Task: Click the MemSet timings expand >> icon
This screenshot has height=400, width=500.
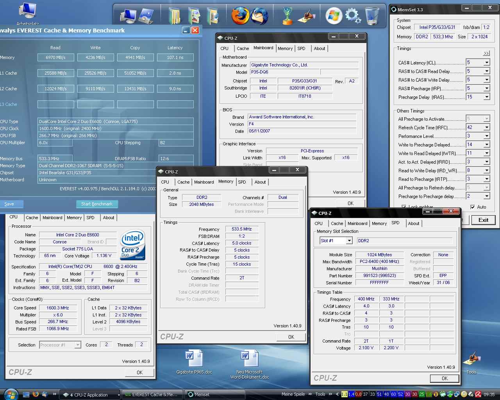Action: (486, 53)
